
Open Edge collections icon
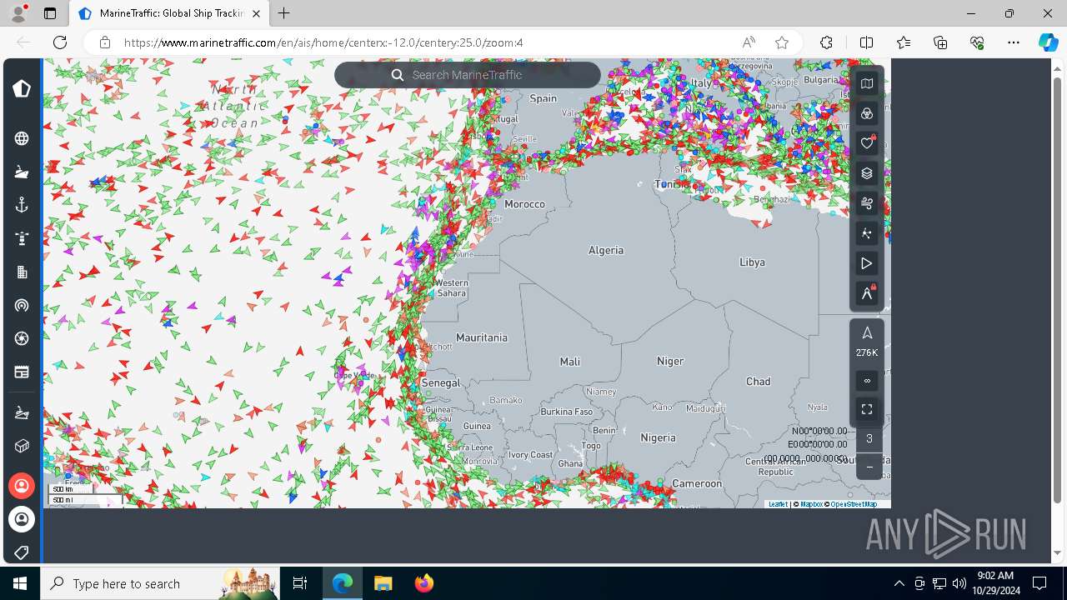[940, 42]
